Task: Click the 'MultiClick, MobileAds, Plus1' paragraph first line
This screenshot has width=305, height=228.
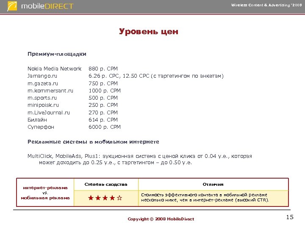Action: click(140, 156)
